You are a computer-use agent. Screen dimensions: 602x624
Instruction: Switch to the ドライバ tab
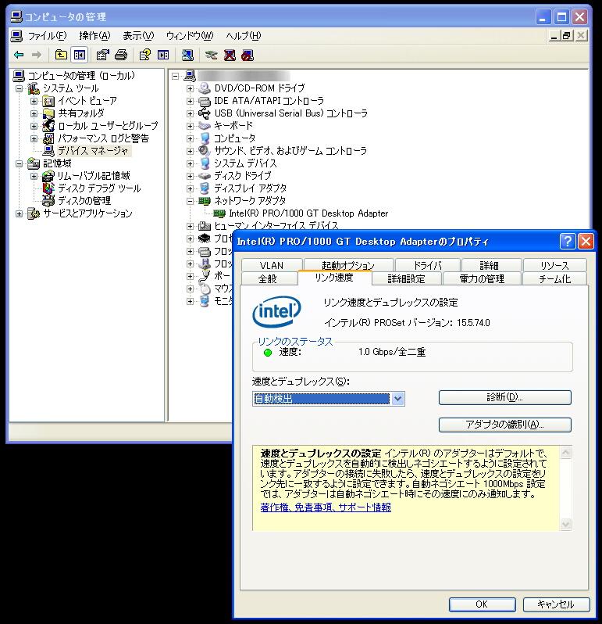click(x=428, y=265)
